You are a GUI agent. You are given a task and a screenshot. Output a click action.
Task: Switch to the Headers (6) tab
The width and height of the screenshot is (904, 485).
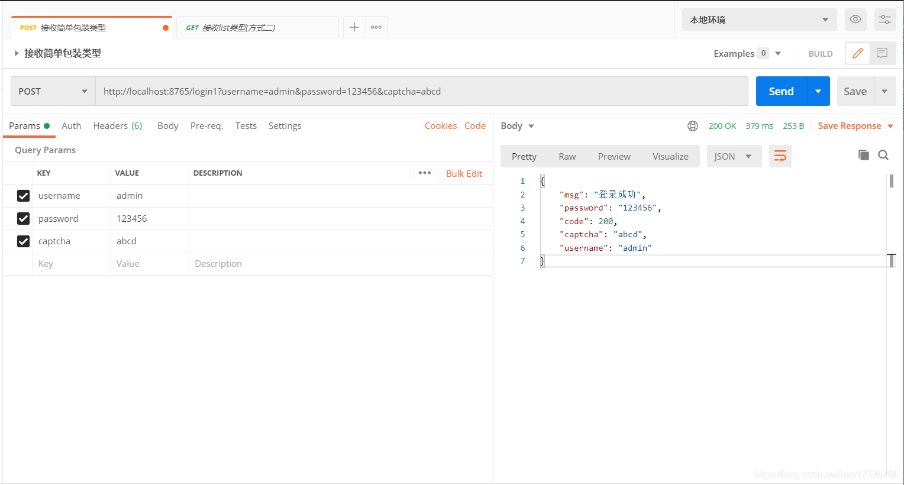(x=117, y=126)
